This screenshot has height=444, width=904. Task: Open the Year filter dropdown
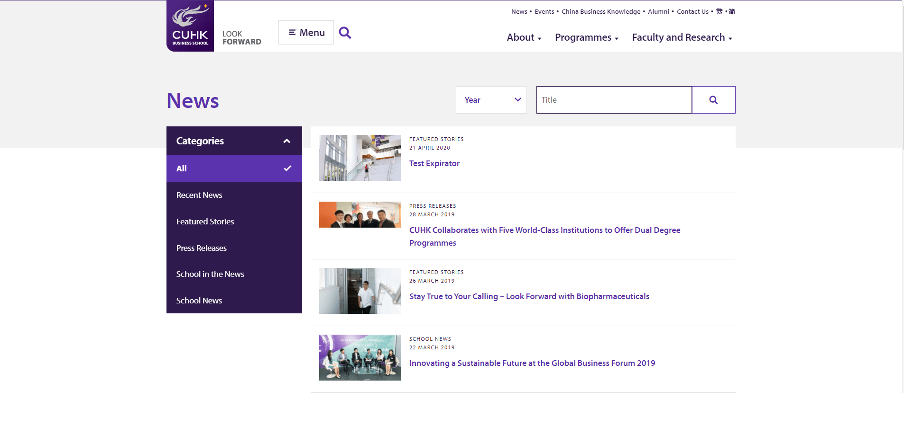pos(491,100)
